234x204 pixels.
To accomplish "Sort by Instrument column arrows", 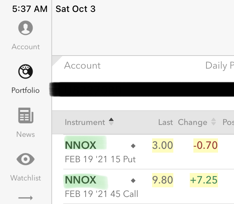I will (111, 122).
